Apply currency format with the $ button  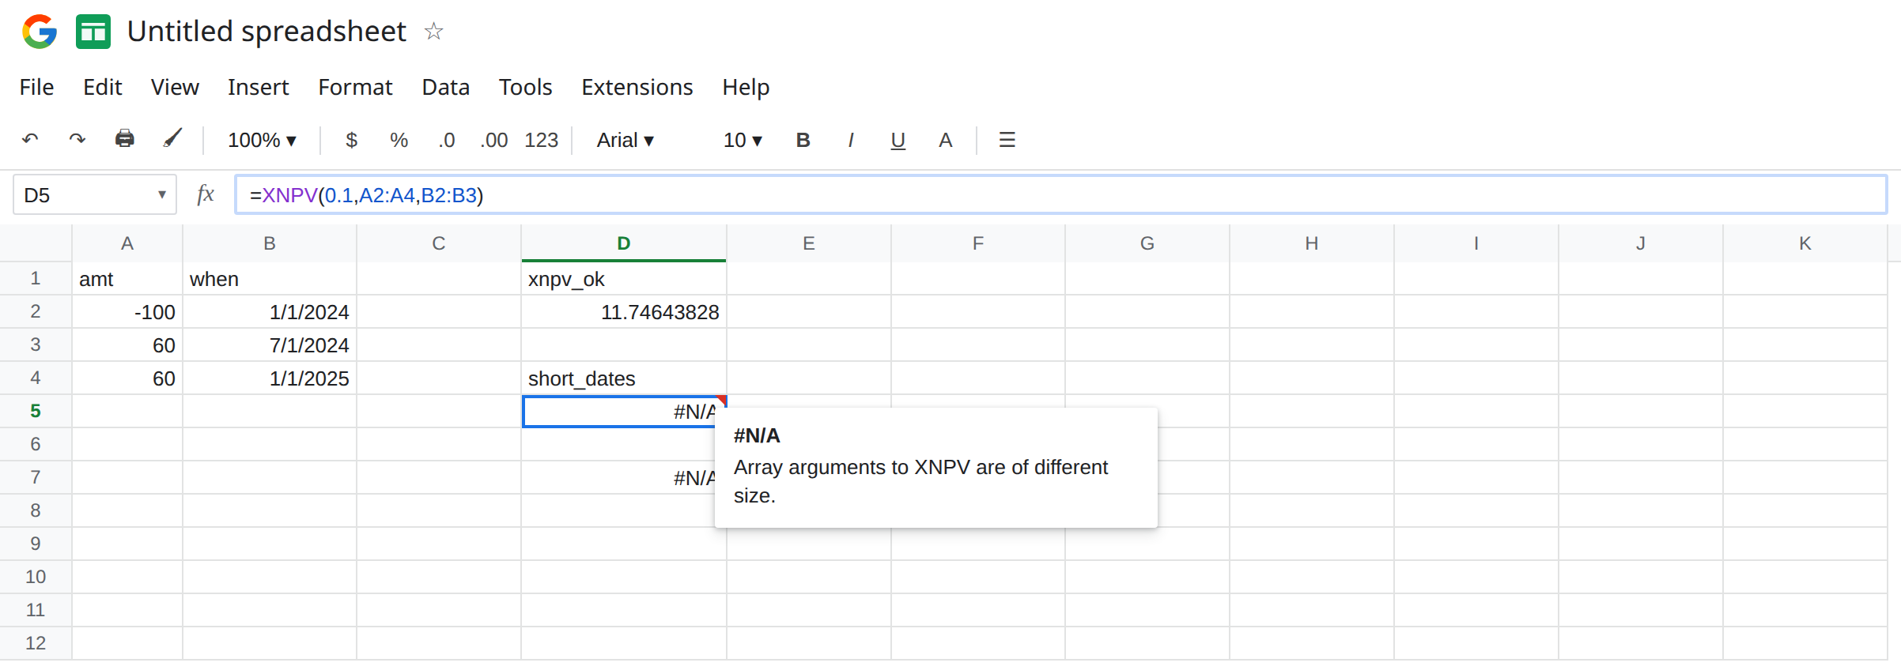coord(352,140)
